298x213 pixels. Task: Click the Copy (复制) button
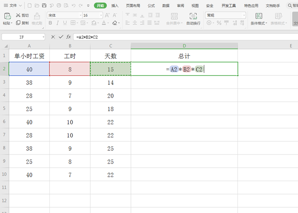coord(22,23)
